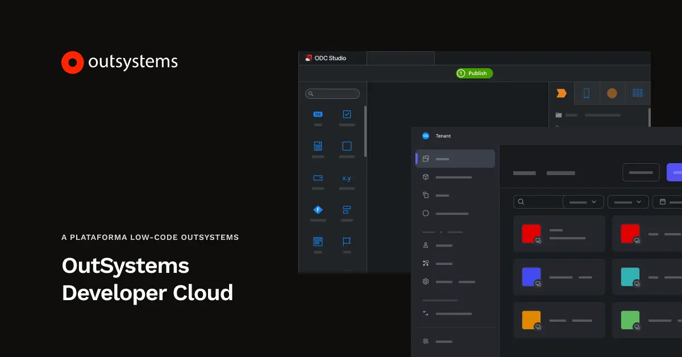Click the search field in the ODC Studio toolbox
This screenshot has height=357, width=682.
(x=332, y=93)
